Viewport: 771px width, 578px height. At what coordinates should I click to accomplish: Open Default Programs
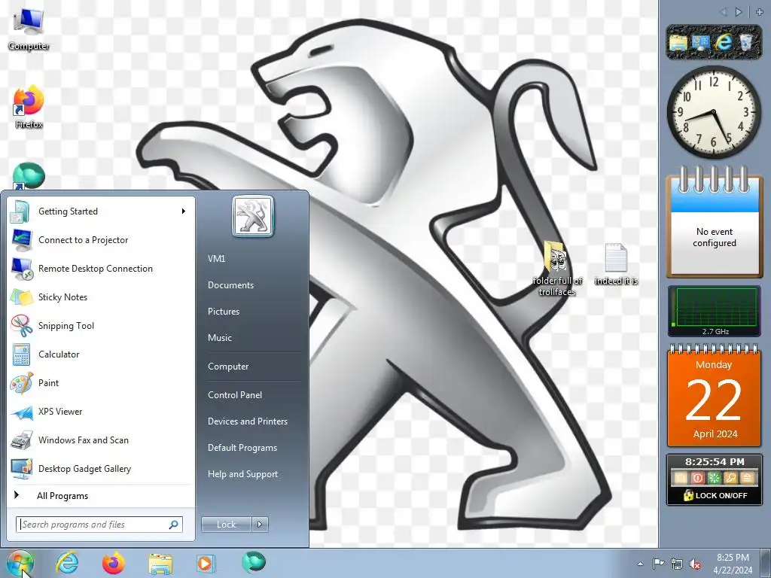click(x=242, y=448)
